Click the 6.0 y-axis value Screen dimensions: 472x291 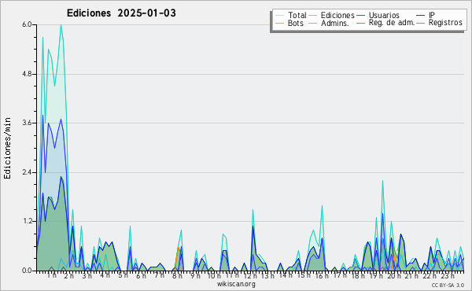[x=27, y=24]
